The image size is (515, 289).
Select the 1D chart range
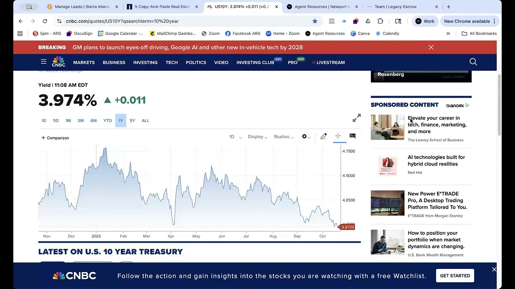[44, 120]
